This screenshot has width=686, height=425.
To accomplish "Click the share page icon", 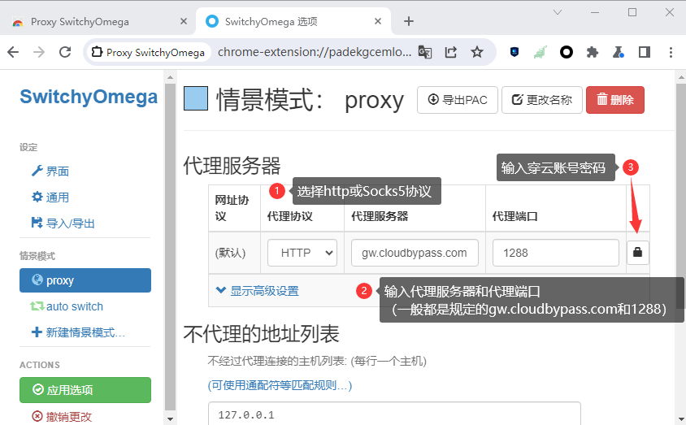I will pyautogui.click(x=451, y=53).
